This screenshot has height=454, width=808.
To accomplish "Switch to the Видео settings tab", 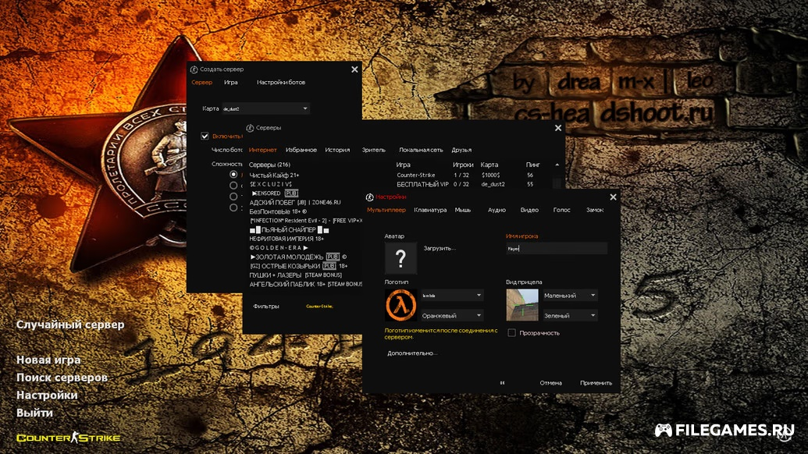I will [x=529, y=210].
